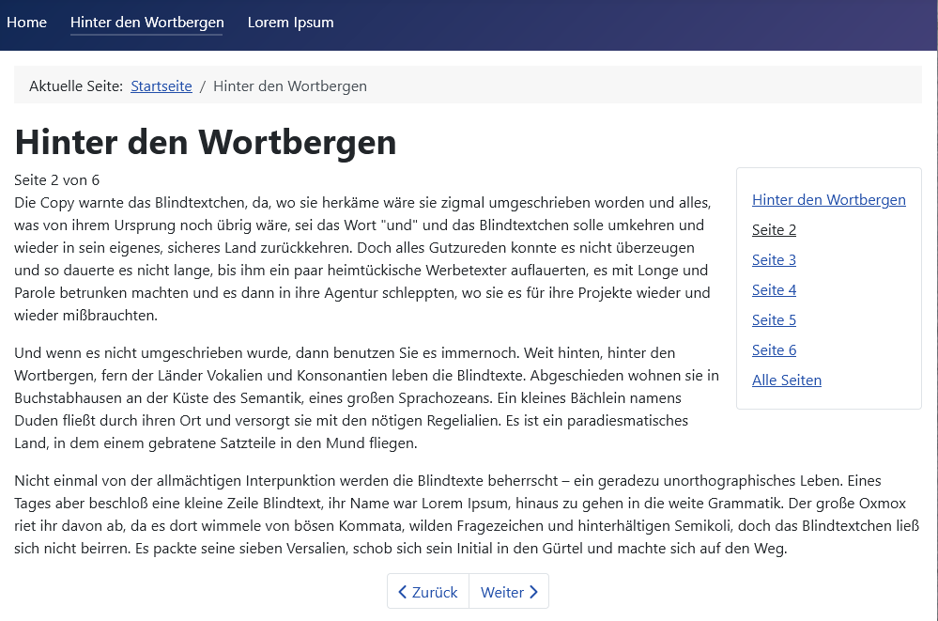The height and width of the screenshot is (621, 938).
Task: Click current breadcrumb item Hinter den Wortbergen
Action: point(289,86)
